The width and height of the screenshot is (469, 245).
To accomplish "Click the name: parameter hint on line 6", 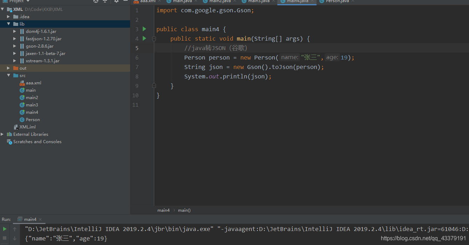I will click(290, 57).
